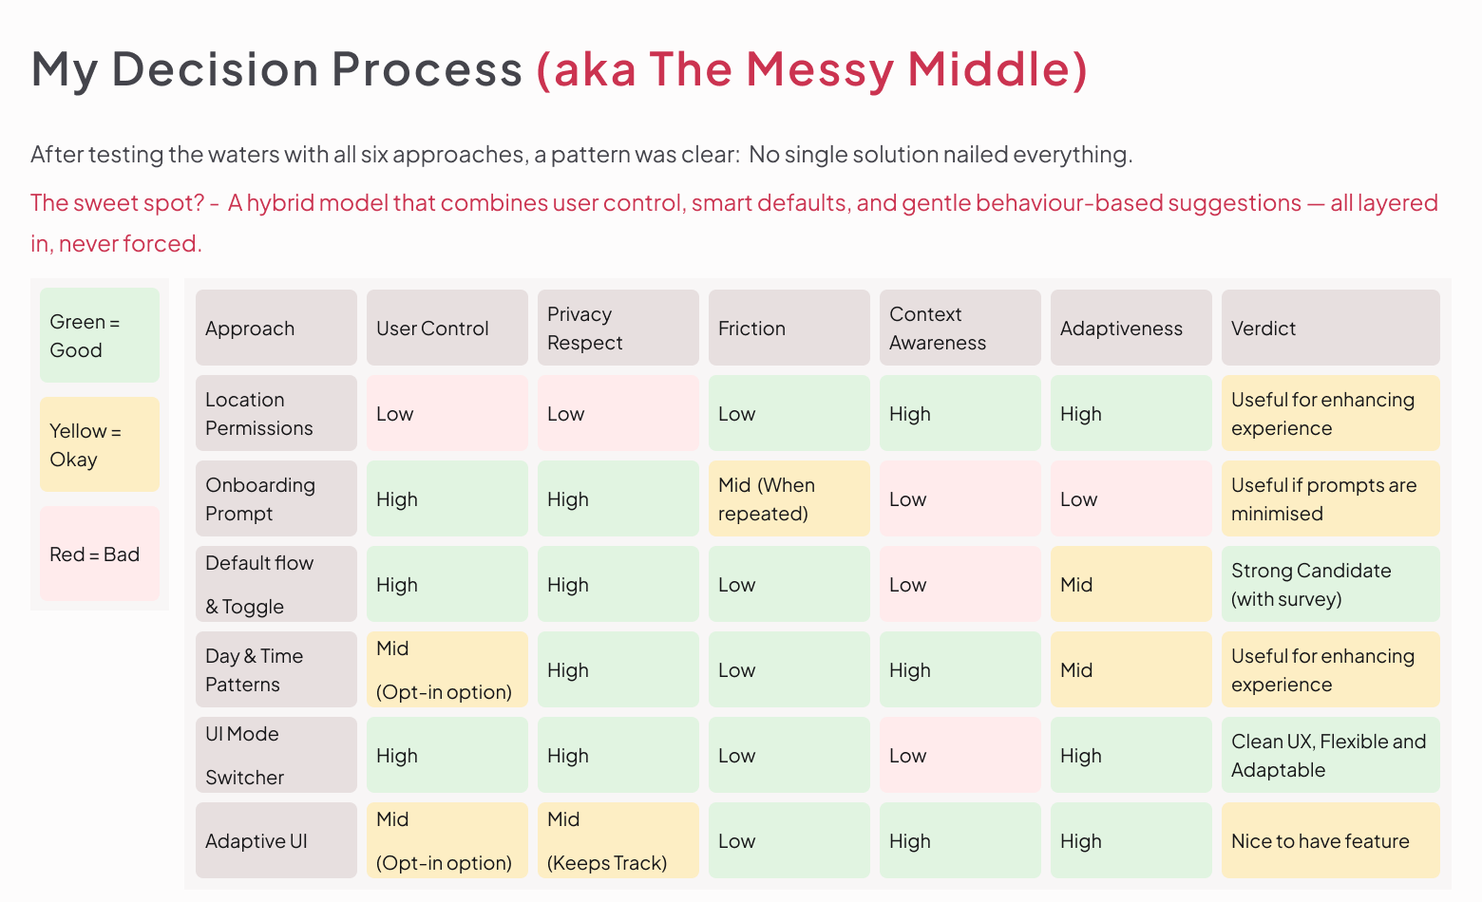The height and width of the screenshot is (902, 1482).
Task: Select the "Context Awareness" column header
Action: point(959,328)
